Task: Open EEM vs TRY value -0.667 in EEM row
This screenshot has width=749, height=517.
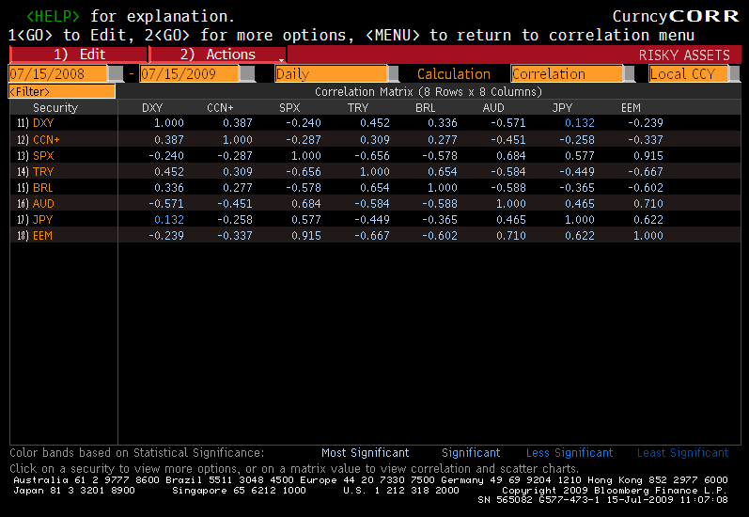Action: [372, 236]
